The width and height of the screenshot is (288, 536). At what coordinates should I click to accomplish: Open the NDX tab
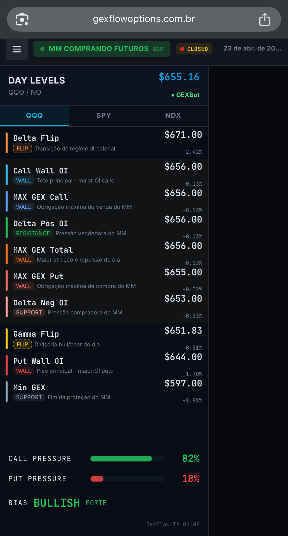tap(173, 116)
